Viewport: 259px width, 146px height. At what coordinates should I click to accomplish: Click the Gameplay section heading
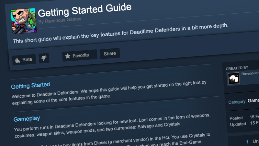27,119
